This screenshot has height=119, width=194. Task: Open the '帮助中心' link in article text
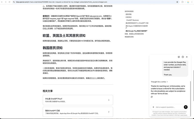[x=94, y=78]
